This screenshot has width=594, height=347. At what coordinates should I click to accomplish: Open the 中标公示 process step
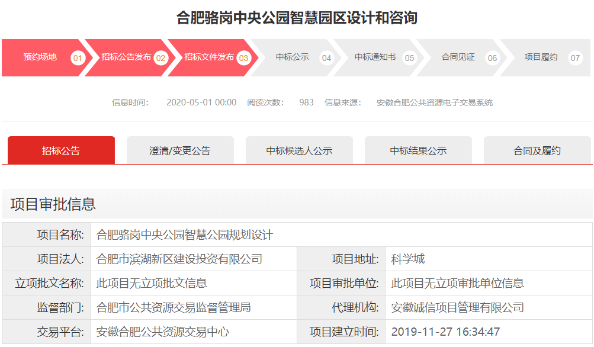click(x=293, y=57)
